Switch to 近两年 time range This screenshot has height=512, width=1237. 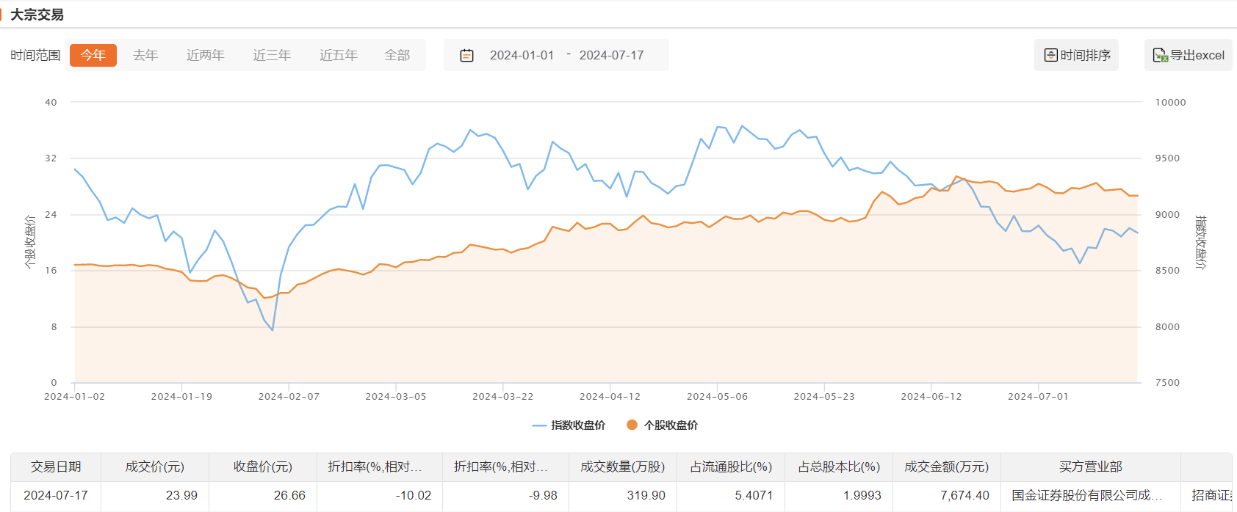coord(205,55)
